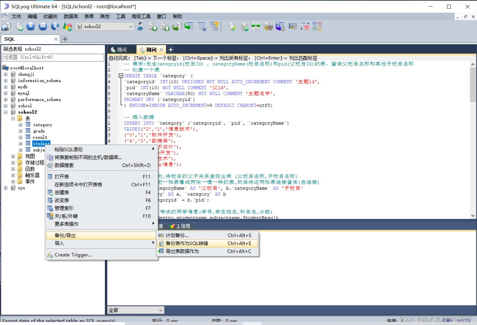This screenshot has width=477, height=325.
Task: Choose 导出表数据作为 from submenu
Action: (208, 251)
